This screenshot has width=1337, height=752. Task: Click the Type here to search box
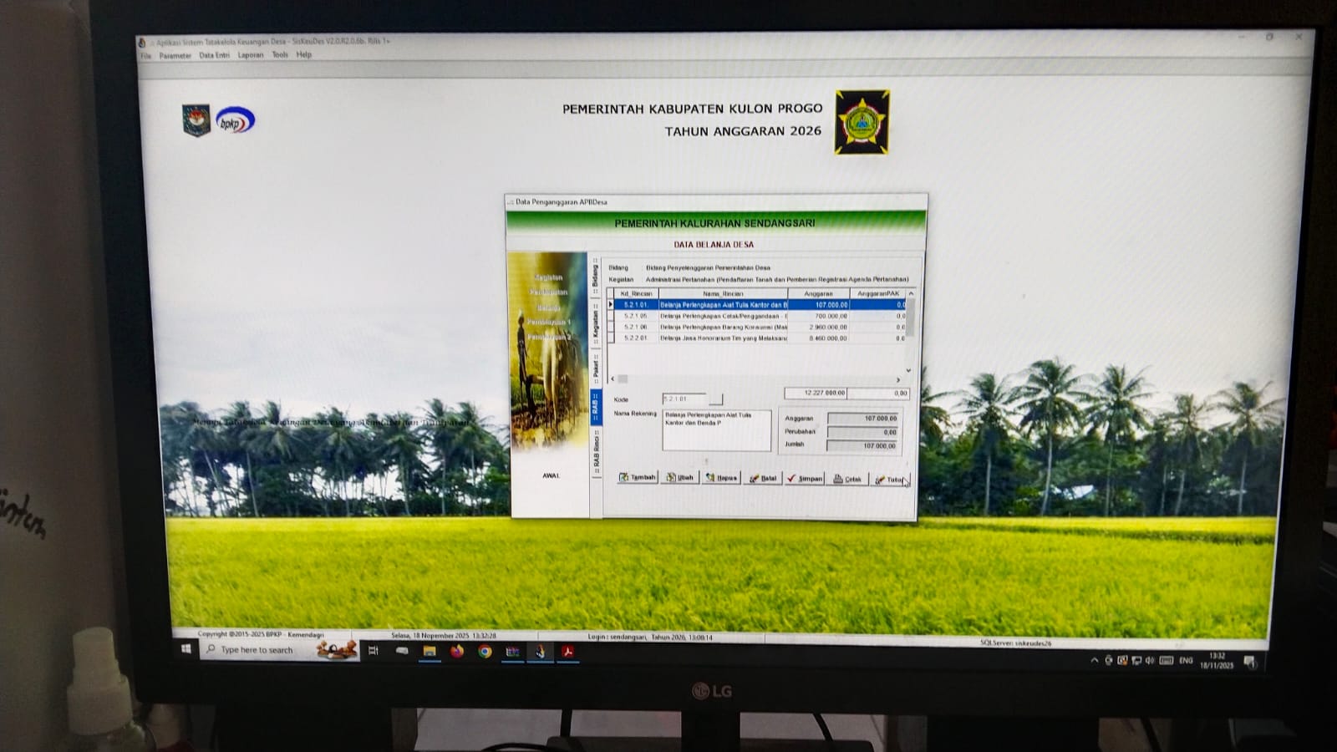click(259, 650)
